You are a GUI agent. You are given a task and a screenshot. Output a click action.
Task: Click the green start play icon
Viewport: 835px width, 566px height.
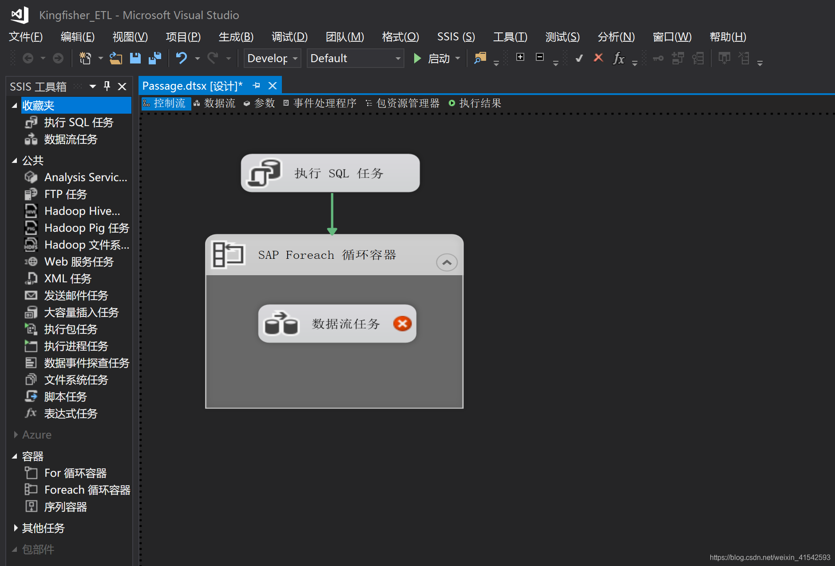(417, 58)
